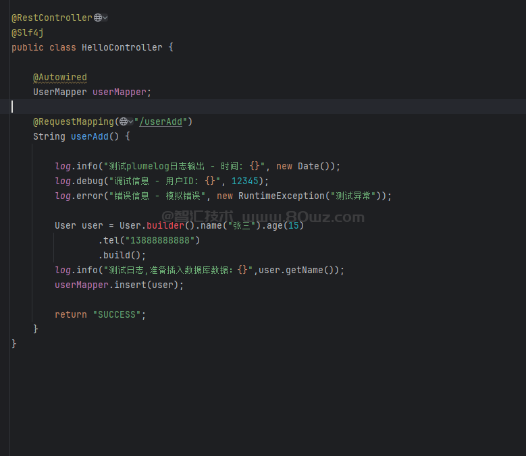Open the chevron dropdown inside @RequestMapping parentheses
Screen dimensions: 526x456
click(130, 121)
